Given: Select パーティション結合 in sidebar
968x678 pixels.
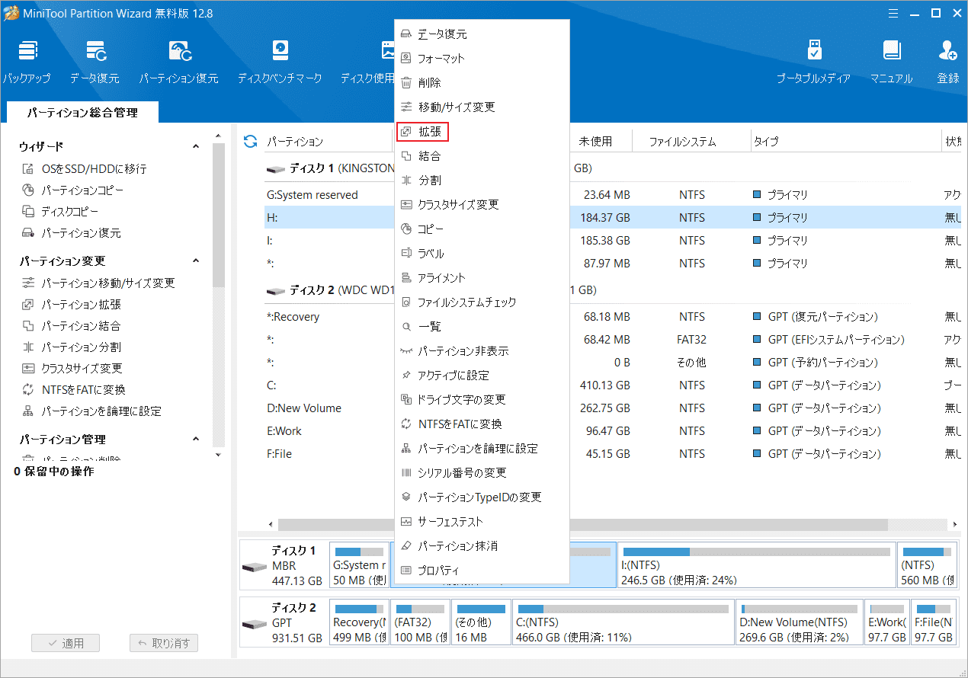Looking at the screenshot, I should tap(71, 326).
